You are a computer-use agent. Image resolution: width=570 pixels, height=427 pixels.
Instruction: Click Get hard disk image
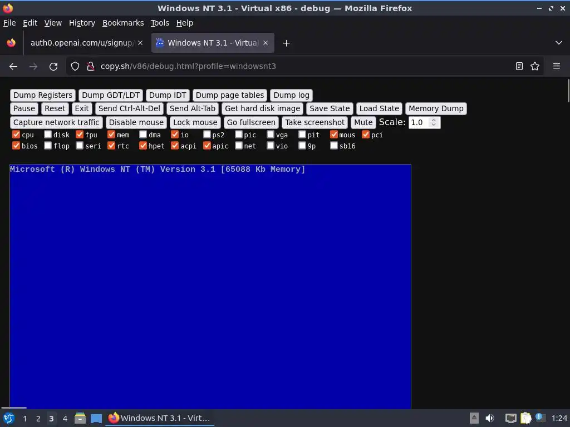click(x=263, y=108)
